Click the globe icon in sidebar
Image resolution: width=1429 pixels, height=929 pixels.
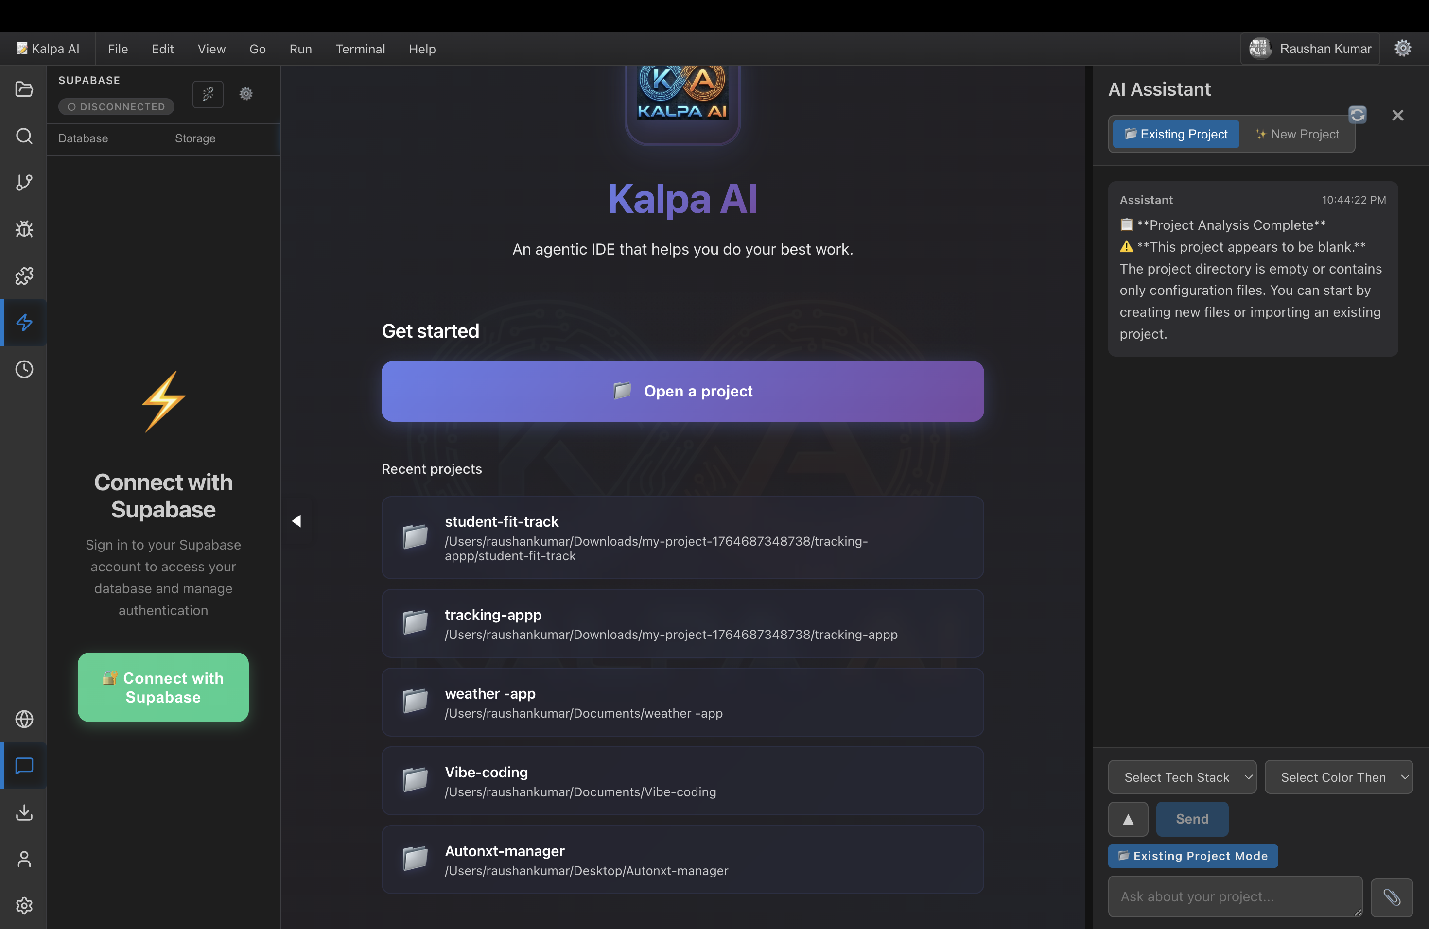(x=24, y=719)
